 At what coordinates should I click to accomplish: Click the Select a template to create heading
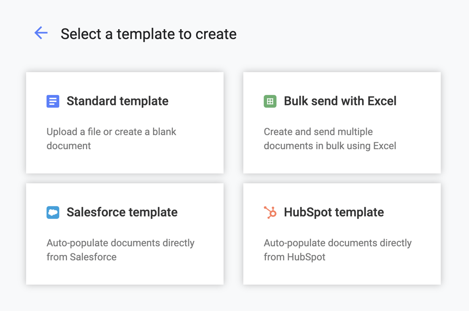click(148, 34)
